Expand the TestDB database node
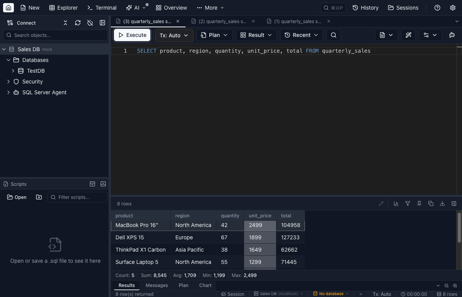The height and width of the screenshot is (297, 462). [x=13, y=71]
